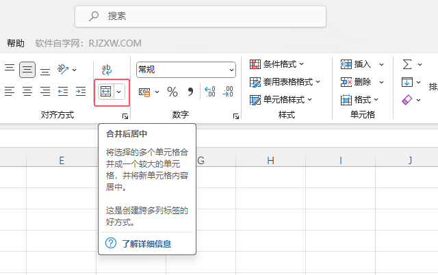Open the 常规 number format dropdown
This screenshot has width=438, height=275.
click(x=186, y=69)
